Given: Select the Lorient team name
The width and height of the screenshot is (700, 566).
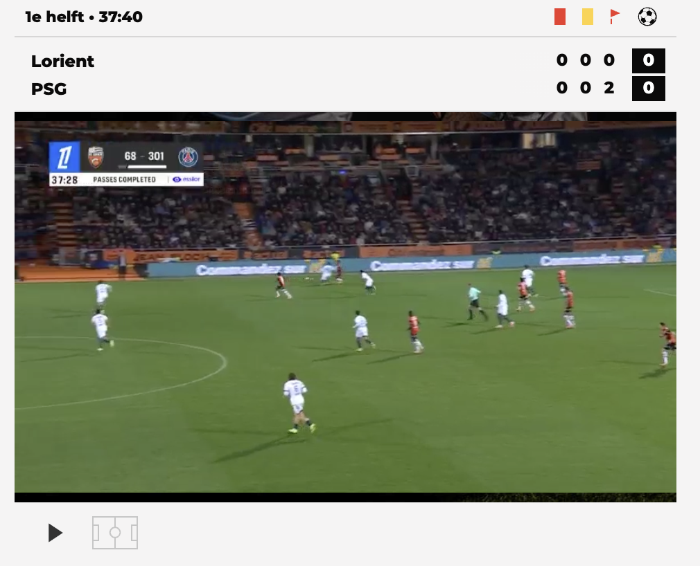Looking at the screenshot, I should click(62, 61).
